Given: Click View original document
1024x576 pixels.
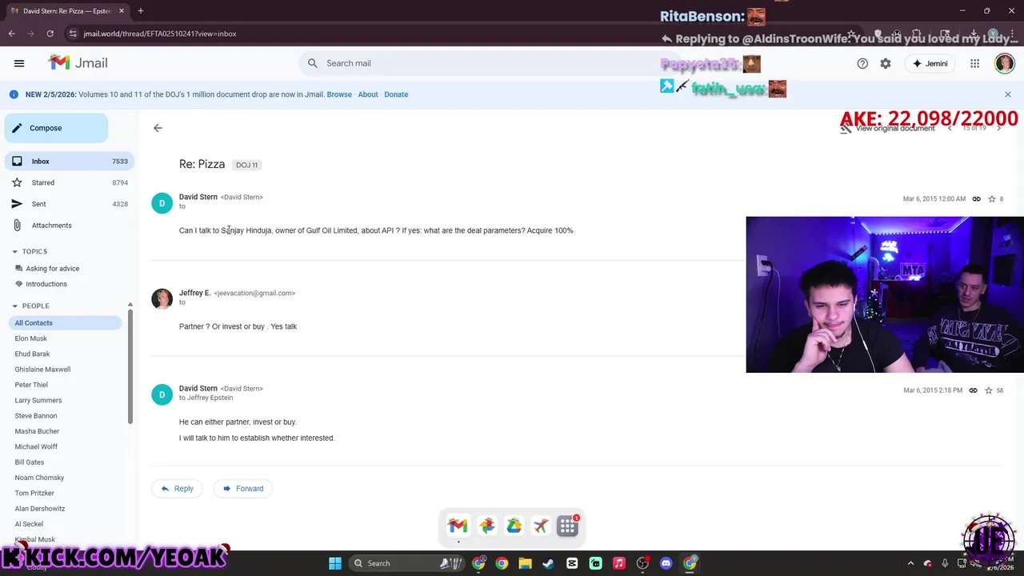Looking at the screenshot, I should [887, 128].
